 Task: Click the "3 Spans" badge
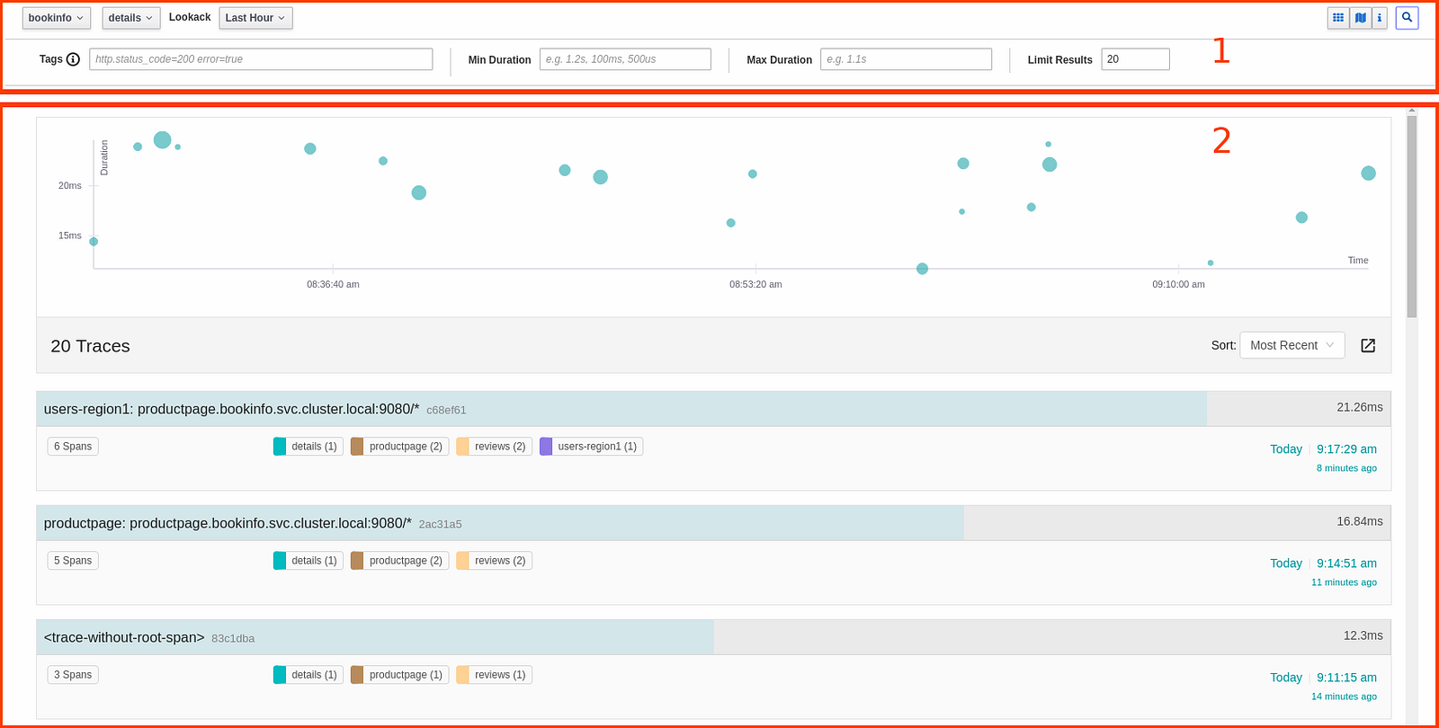pos(73,675)
